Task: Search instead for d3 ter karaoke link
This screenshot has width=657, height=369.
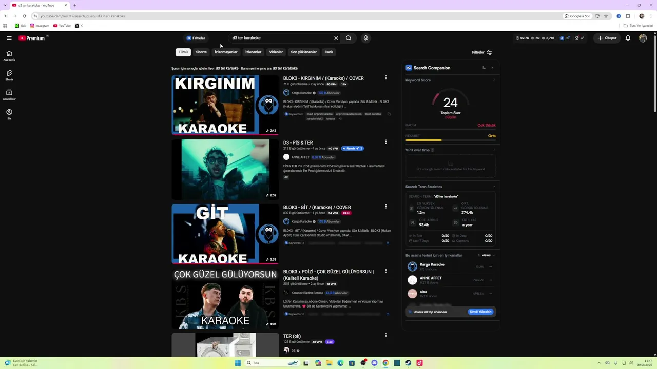Action: [285, 68]
